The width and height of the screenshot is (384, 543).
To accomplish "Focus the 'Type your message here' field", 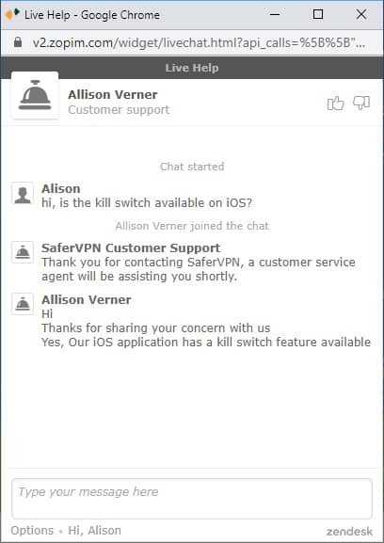I will [192, 499].
